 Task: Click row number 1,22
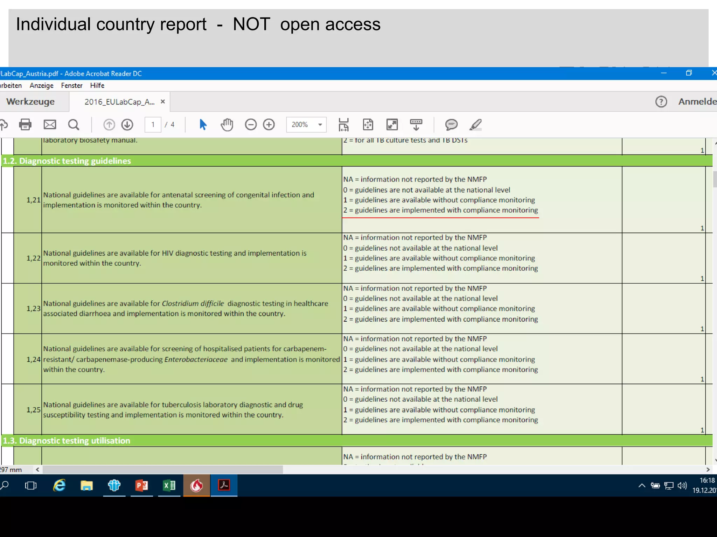click(34, 258)
